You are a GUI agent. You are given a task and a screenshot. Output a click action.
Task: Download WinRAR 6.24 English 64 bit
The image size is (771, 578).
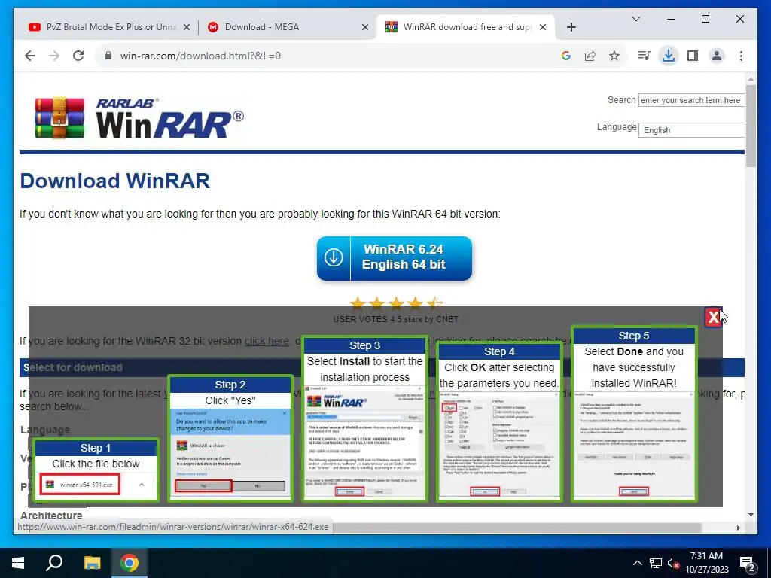(395, 259)
